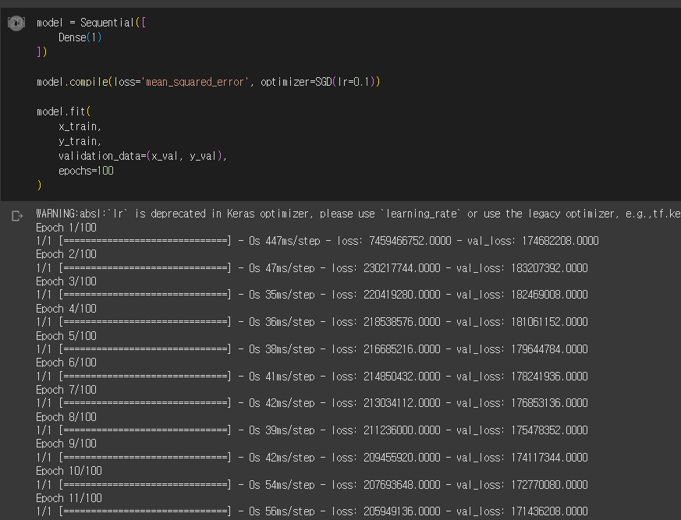Run the code cell
681x520 pixels.
[x=16, y=23]
